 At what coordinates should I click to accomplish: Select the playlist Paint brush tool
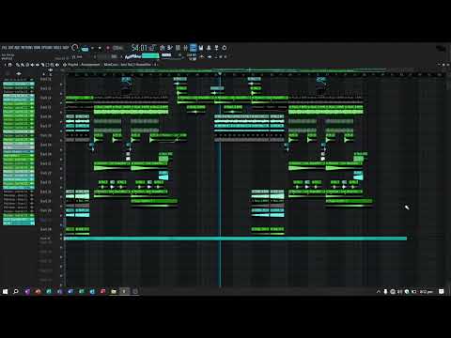coord(23,65)
